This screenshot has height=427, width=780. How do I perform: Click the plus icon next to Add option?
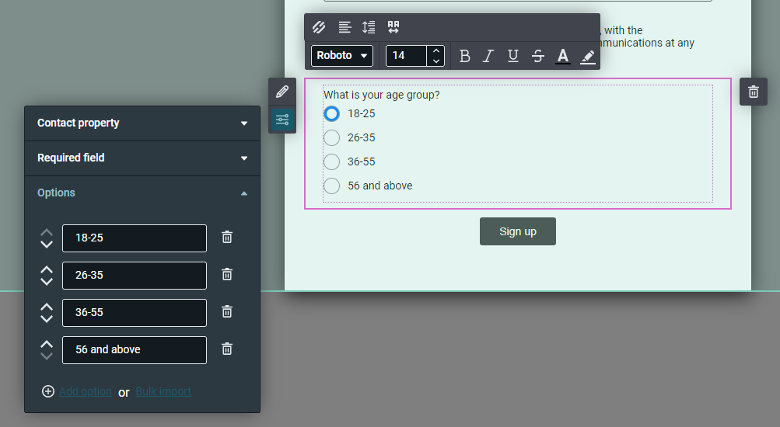[x=47, y=391]
